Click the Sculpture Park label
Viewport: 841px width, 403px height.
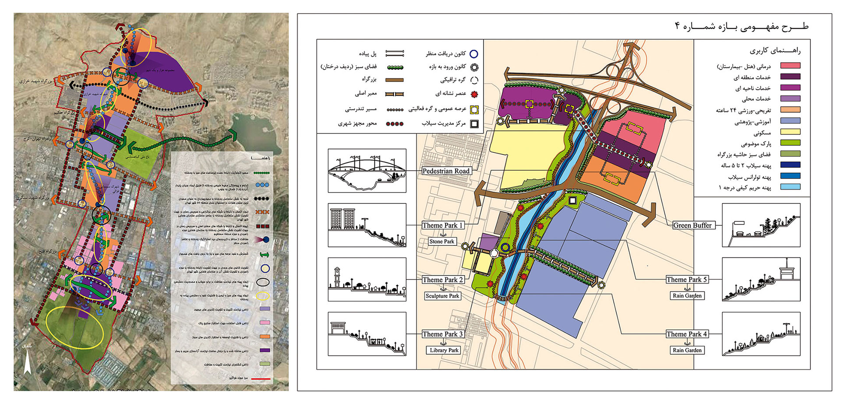pos(442,296)
